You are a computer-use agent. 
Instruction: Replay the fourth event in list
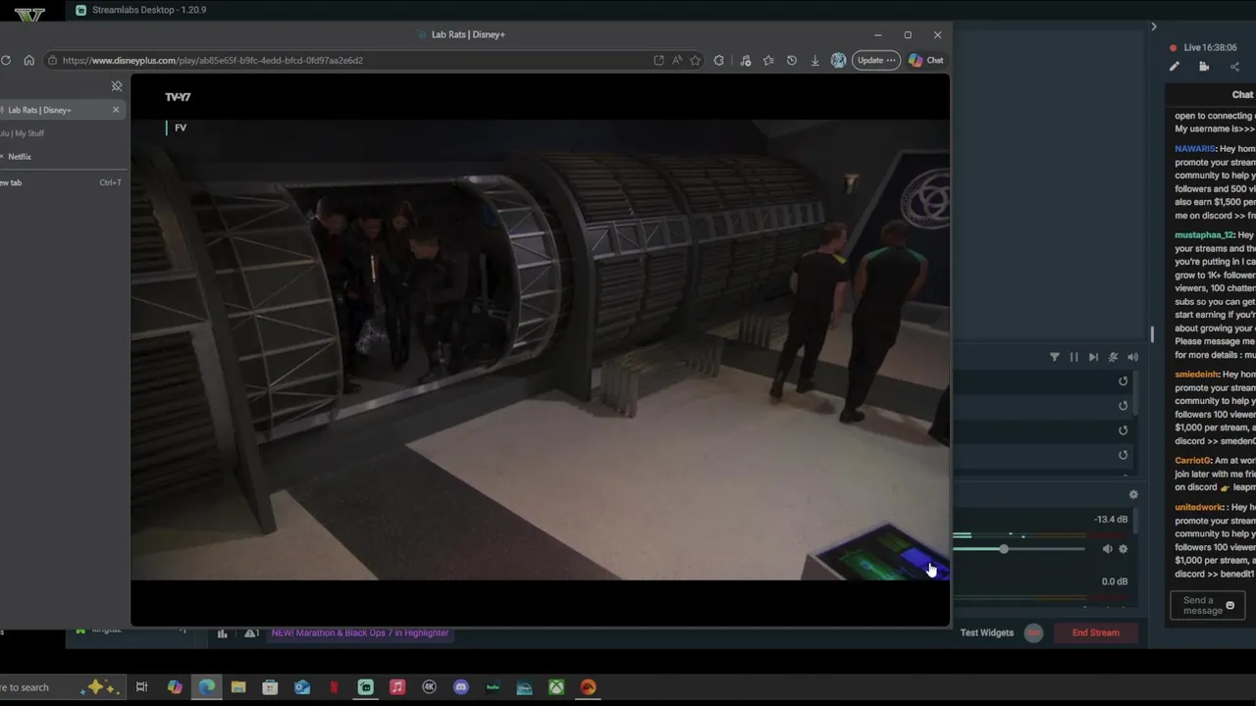[x=1124, y=455]
